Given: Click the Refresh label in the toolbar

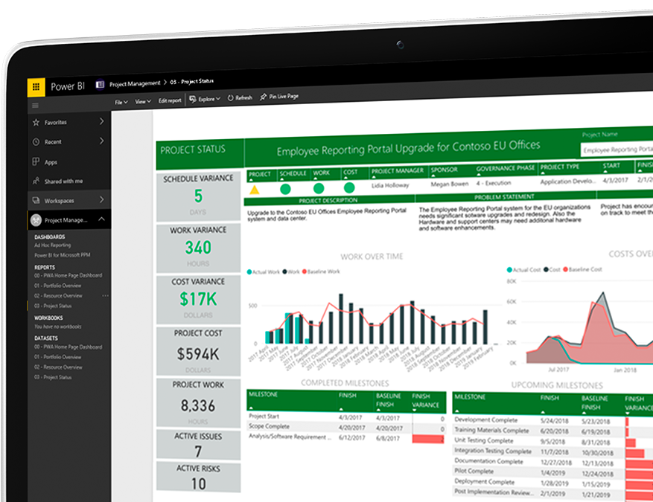Looking at the screenshot, I should point(243,97).
